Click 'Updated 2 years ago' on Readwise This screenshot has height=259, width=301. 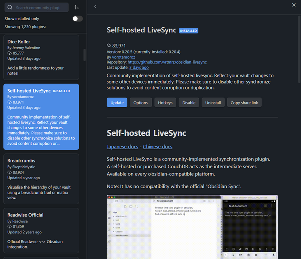[x=24, y=232]
